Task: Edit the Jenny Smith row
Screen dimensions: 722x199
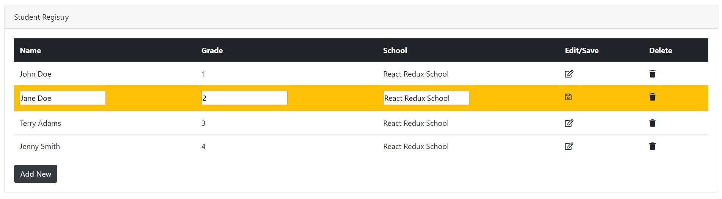Action: (569, 146)
